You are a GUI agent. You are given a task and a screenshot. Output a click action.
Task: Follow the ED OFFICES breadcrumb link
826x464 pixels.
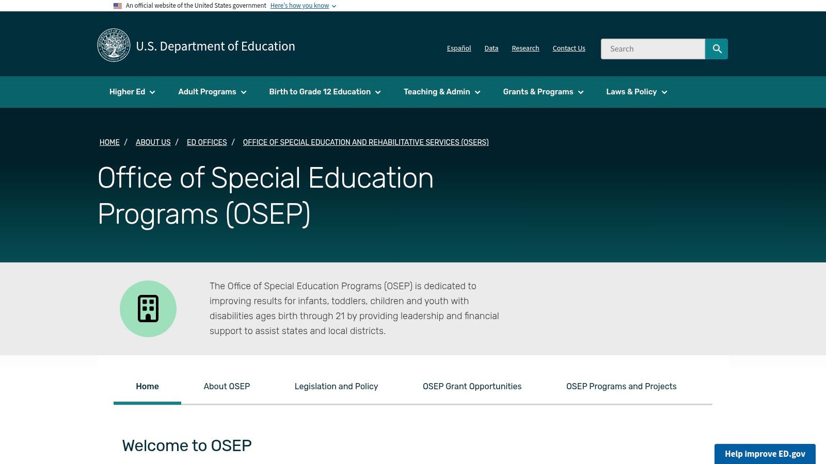[x=206, y=142]
